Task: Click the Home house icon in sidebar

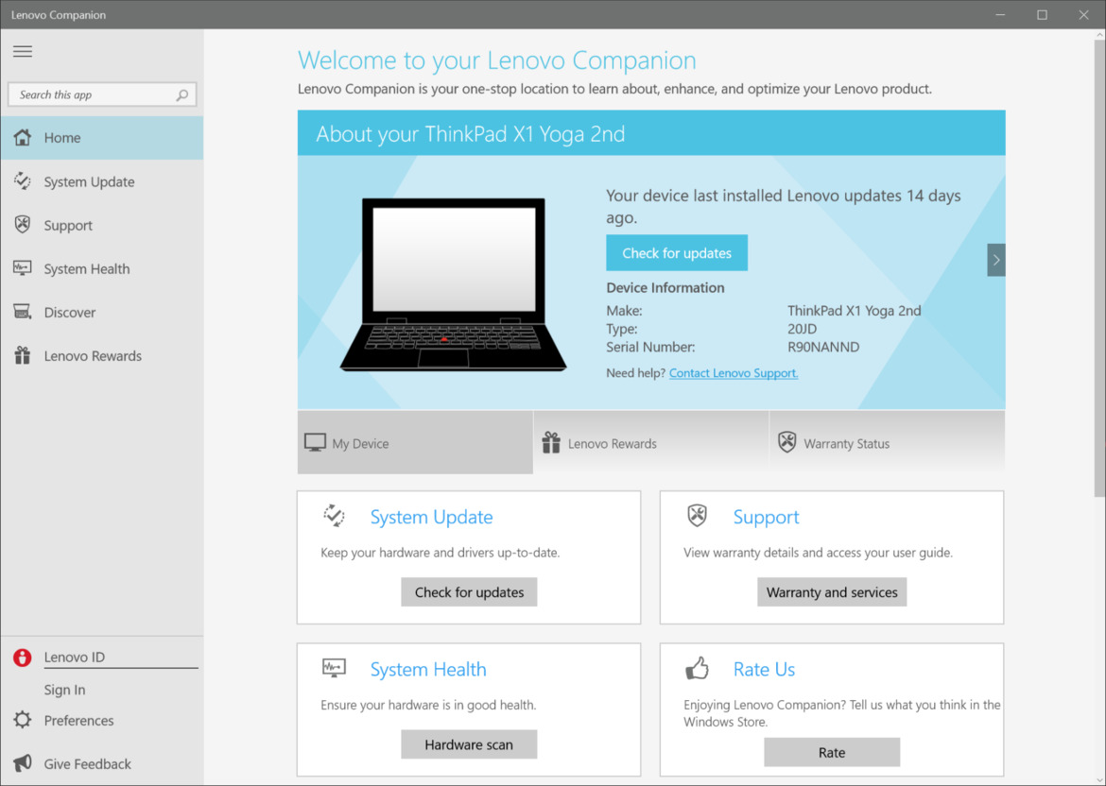Action: coord(23,138)
